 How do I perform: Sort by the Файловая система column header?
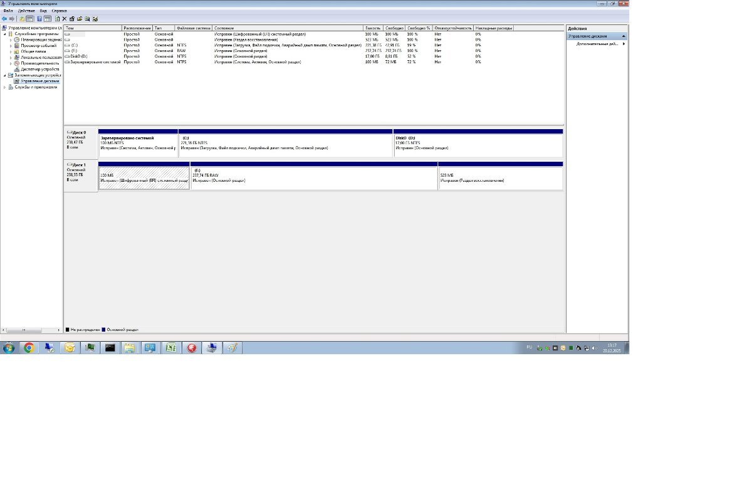click(194, 28)
